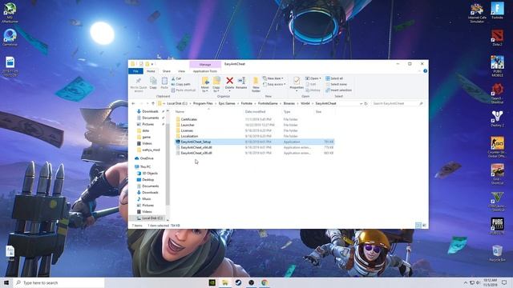Select the Licenses folder
The image size is (513, 288).
[187, 130]
